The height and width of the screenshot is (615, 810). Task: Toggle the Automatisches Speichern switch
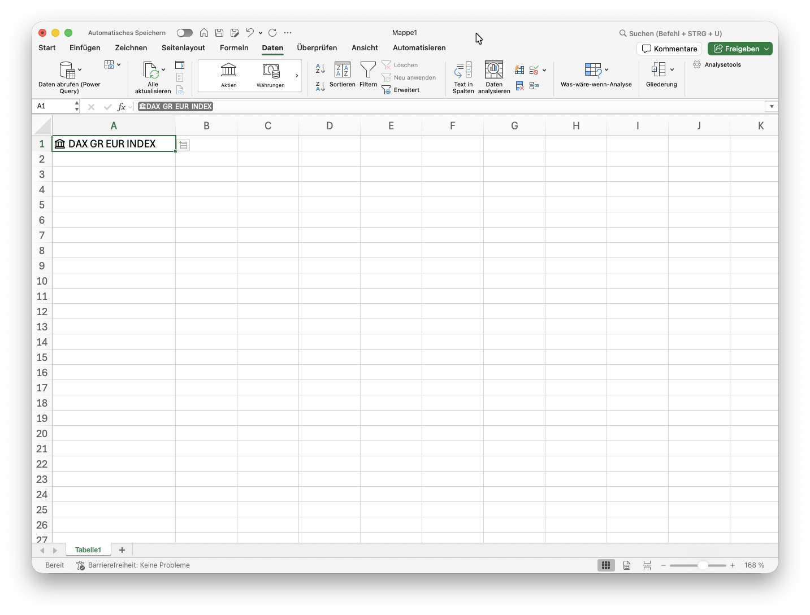(x=184, y=33)
